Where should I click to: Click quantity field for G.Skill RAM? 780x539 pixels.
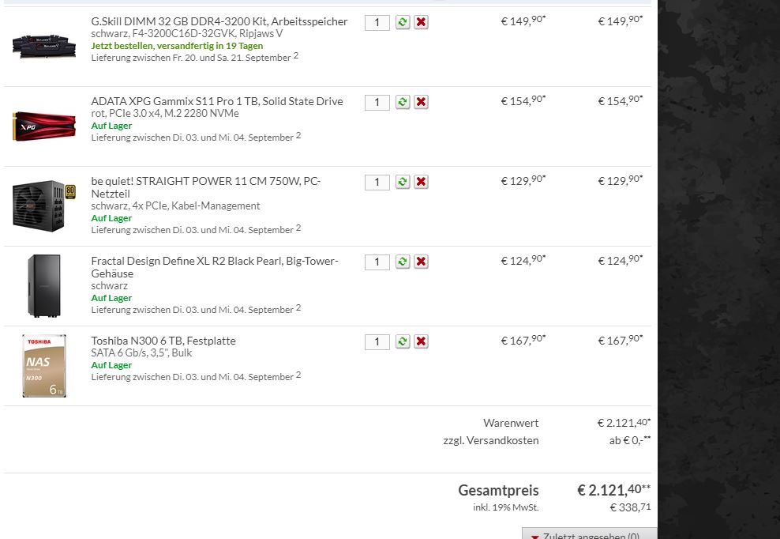click(377, 22)
